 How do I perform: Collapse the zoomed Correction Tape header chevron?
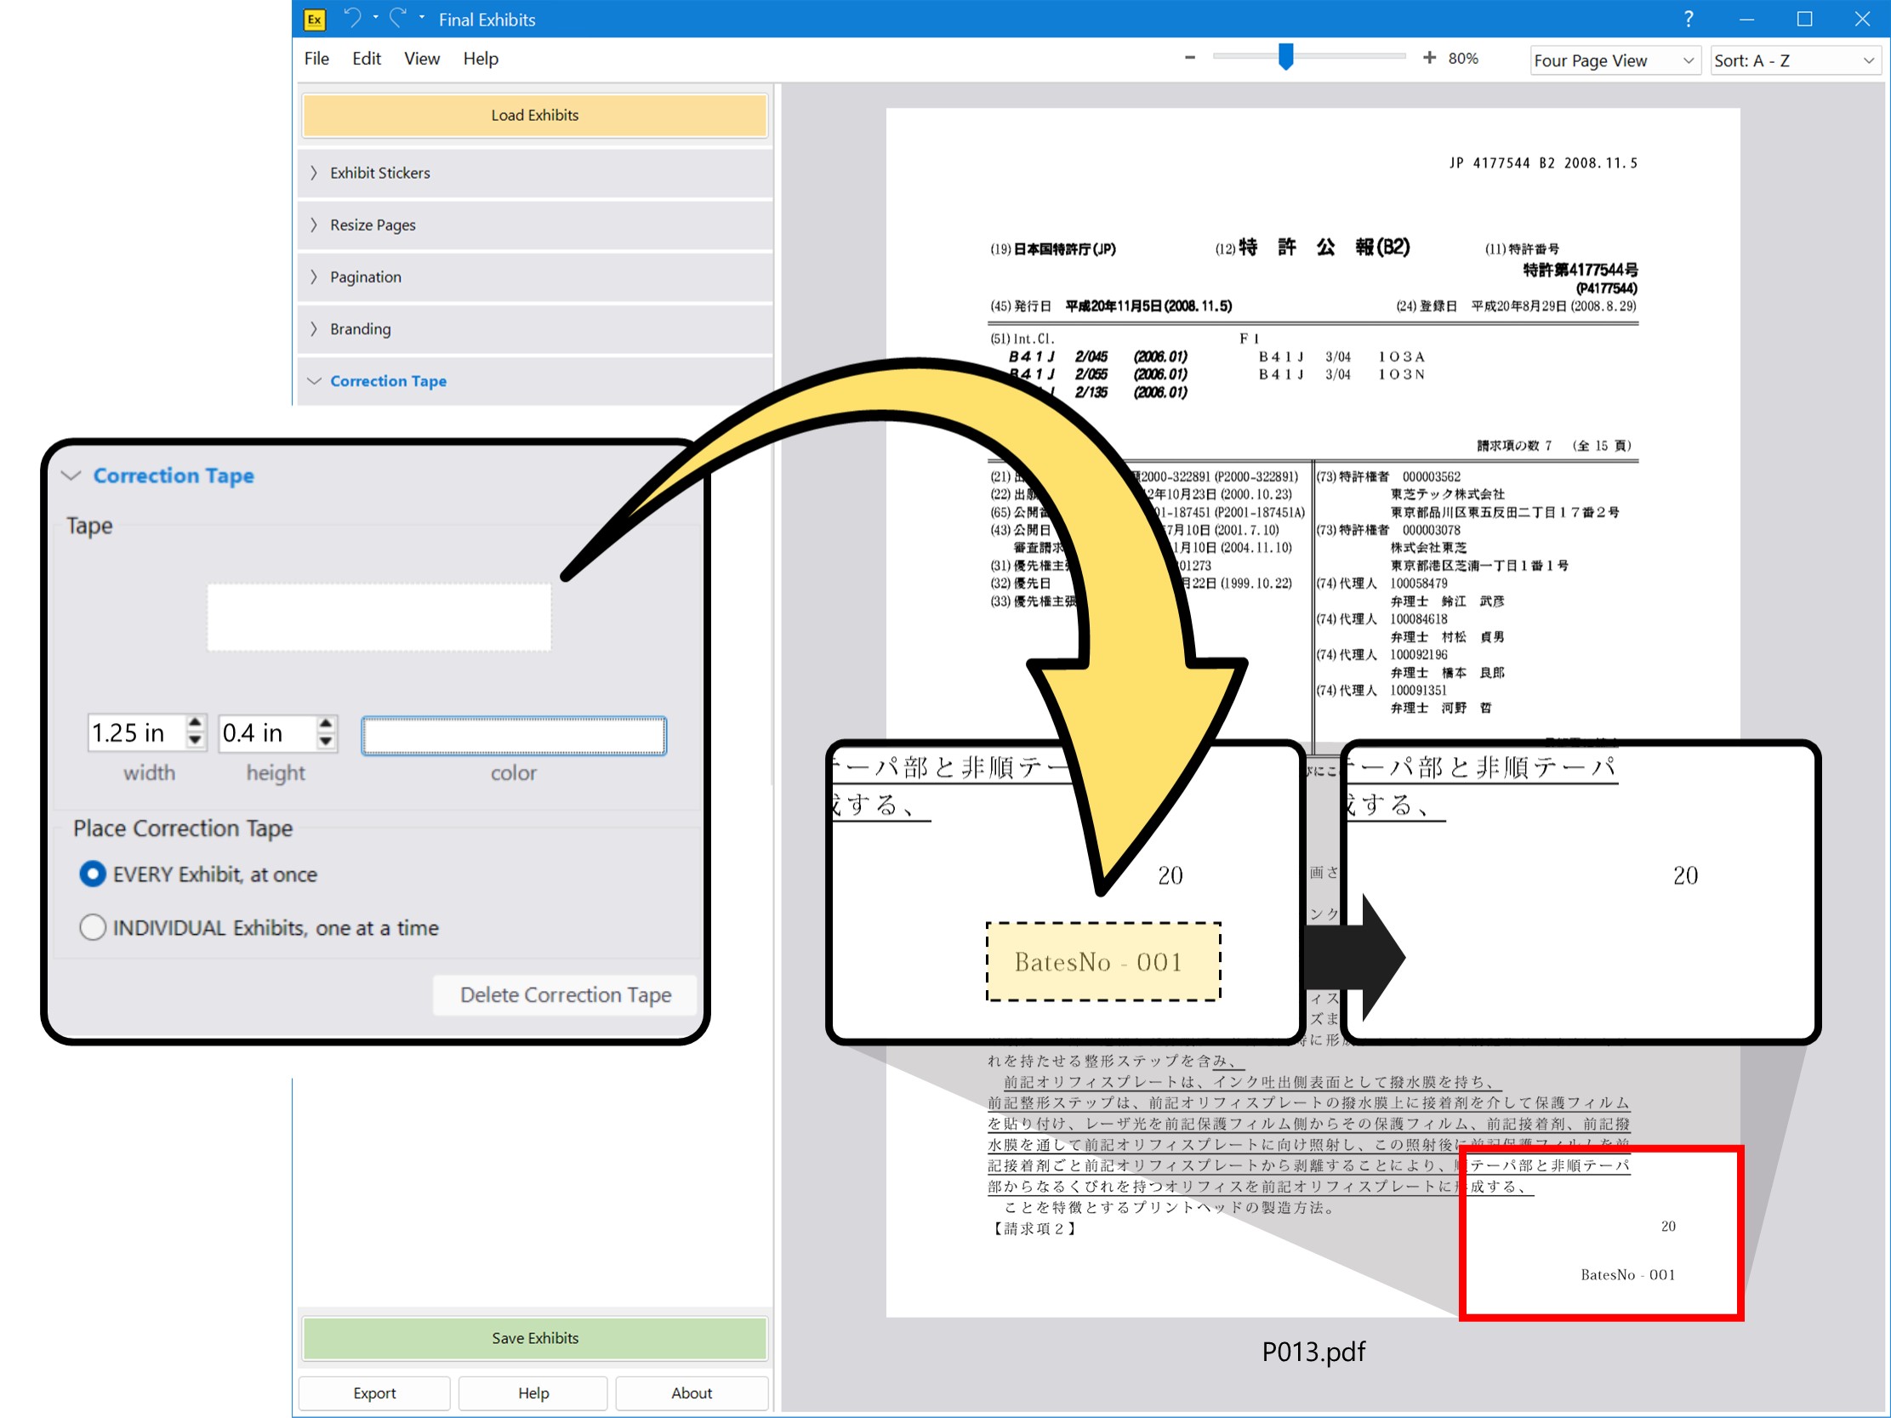click(71, 476)
